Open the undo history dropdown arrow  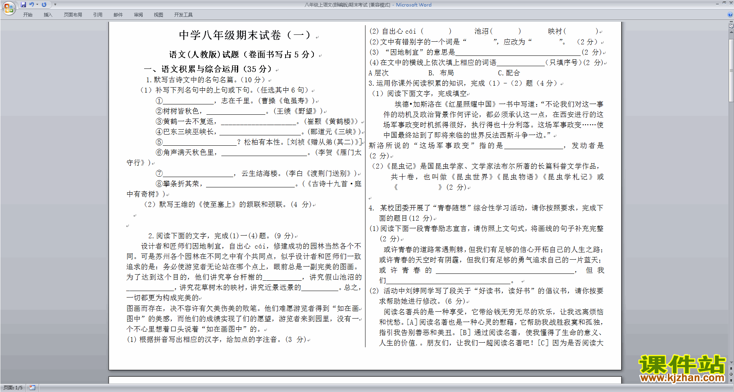pyautogui.click(x=37, y=5)
